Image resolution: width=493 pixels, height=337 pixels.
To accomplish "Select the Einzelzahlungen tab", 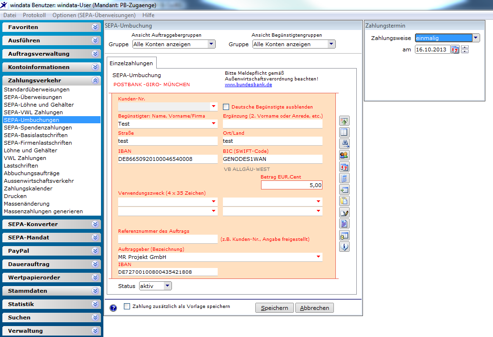I will (131, 63).
